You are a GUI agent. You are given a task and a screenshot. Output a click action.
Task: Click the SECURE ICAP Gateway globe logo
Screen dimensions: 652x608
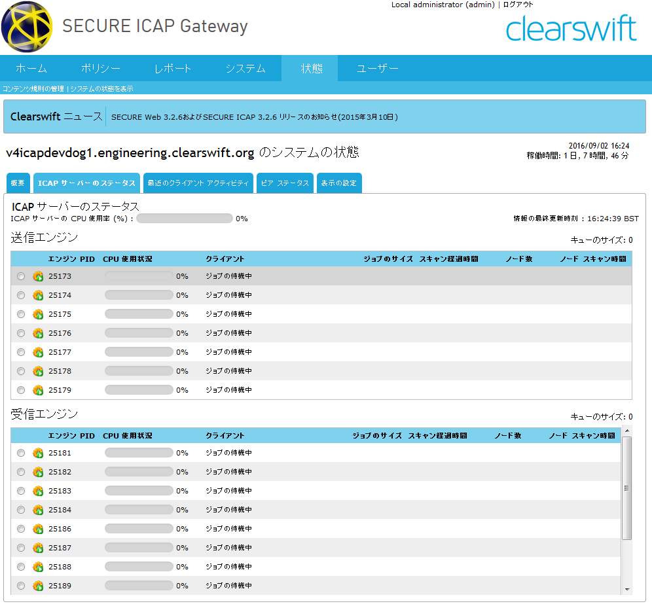tap(27, 27)
